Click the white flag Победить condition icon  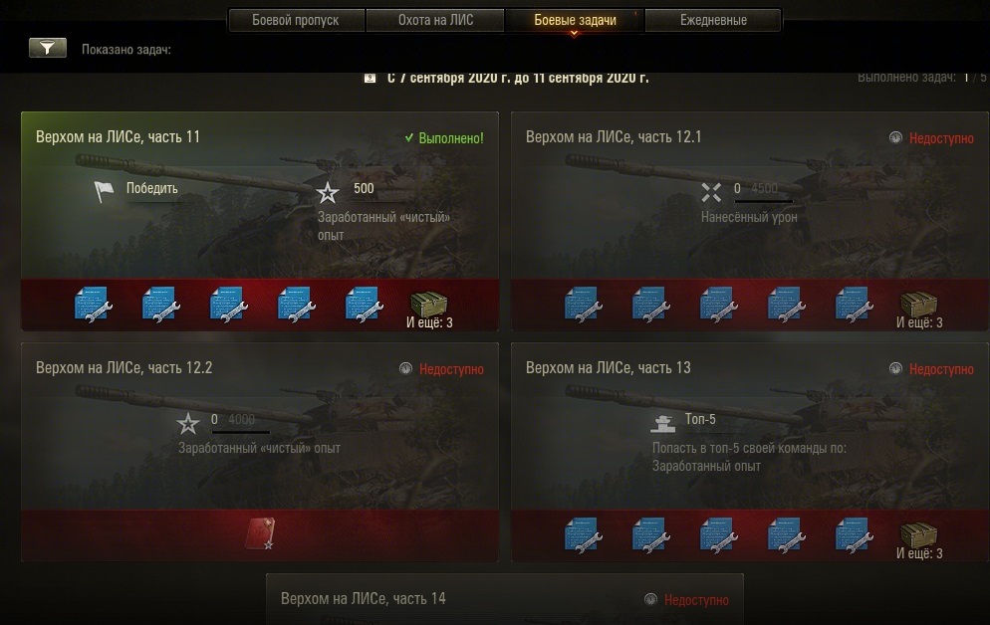(x=104, y=191)
